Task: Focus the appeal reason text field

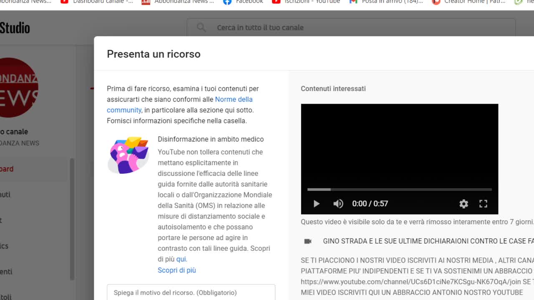Action: (x=191, y=292)
